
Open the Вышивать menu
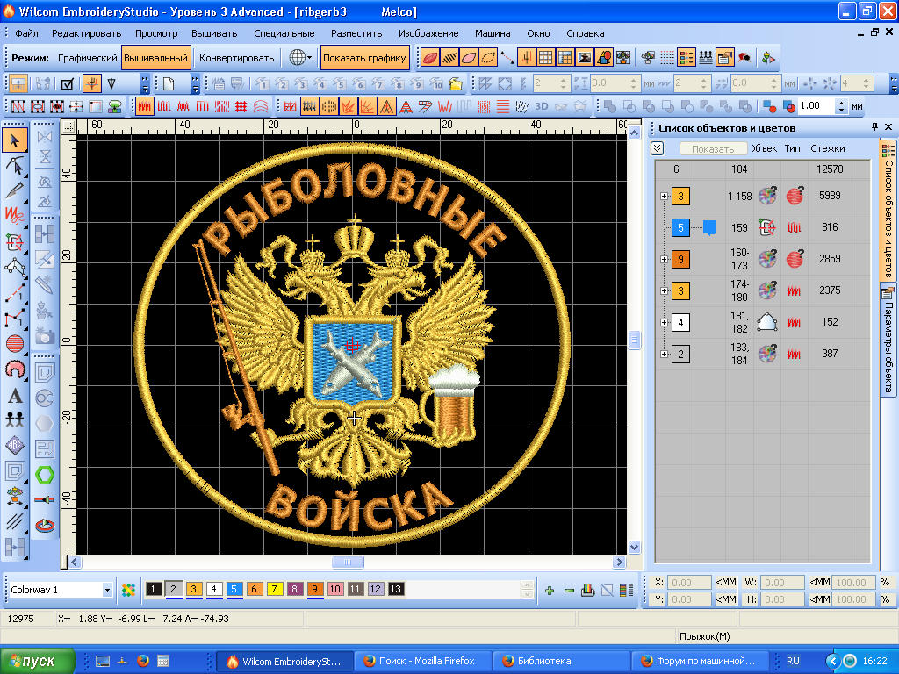click(214, 33)
